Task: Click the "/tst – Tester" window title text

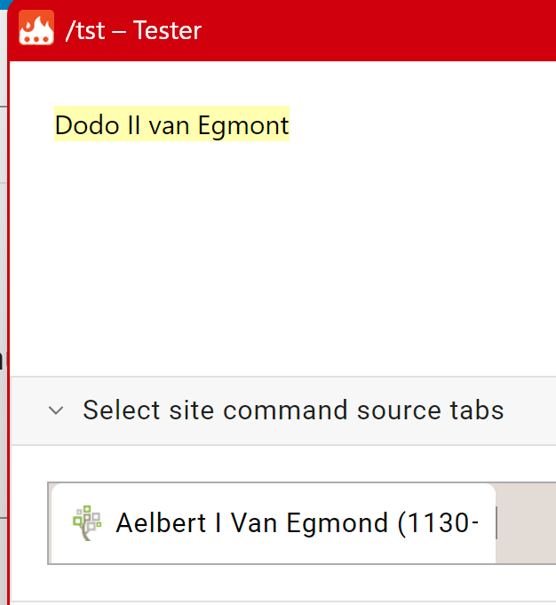Action: tap(133, 30)
